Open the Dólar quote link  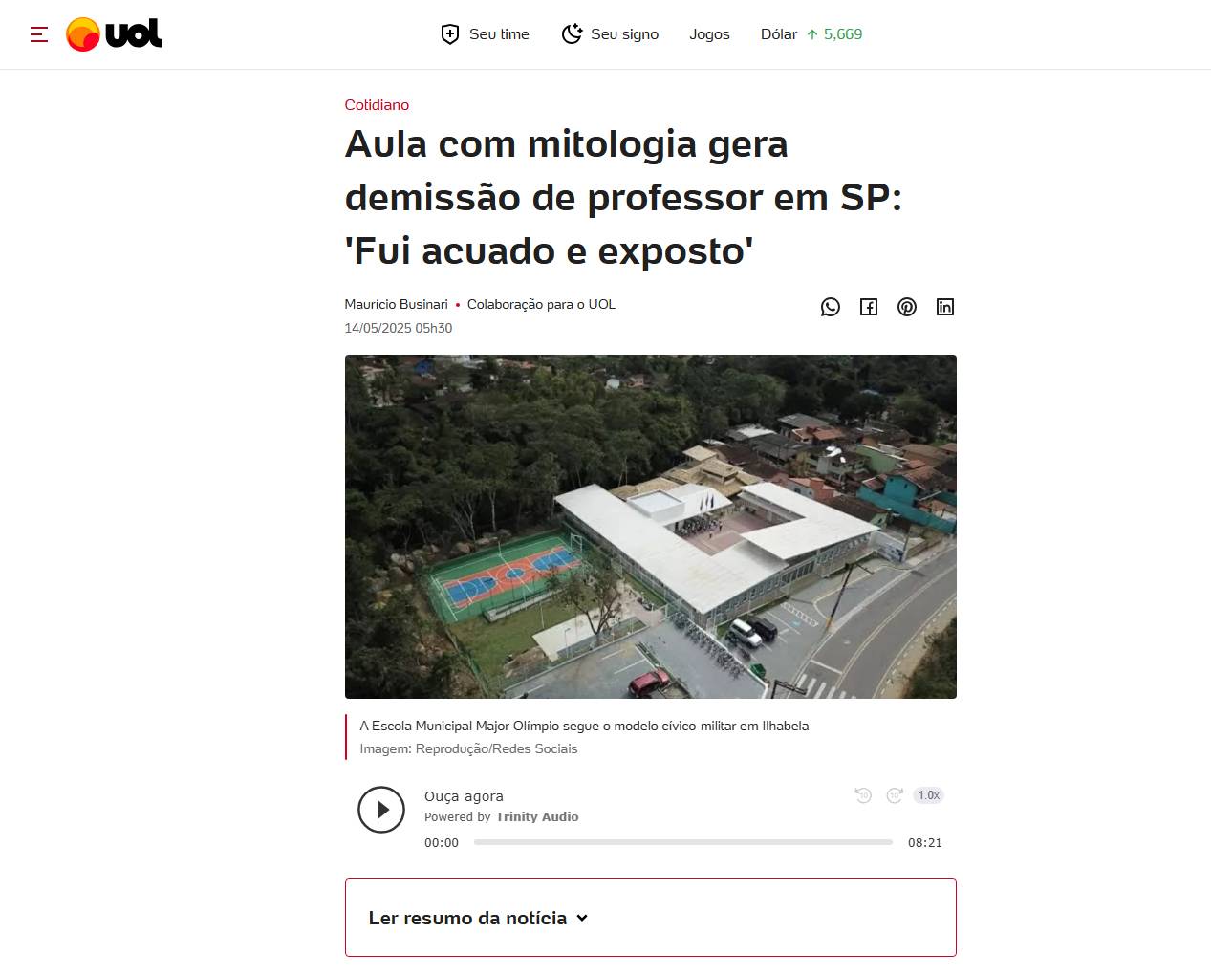[x=811, y=34]
